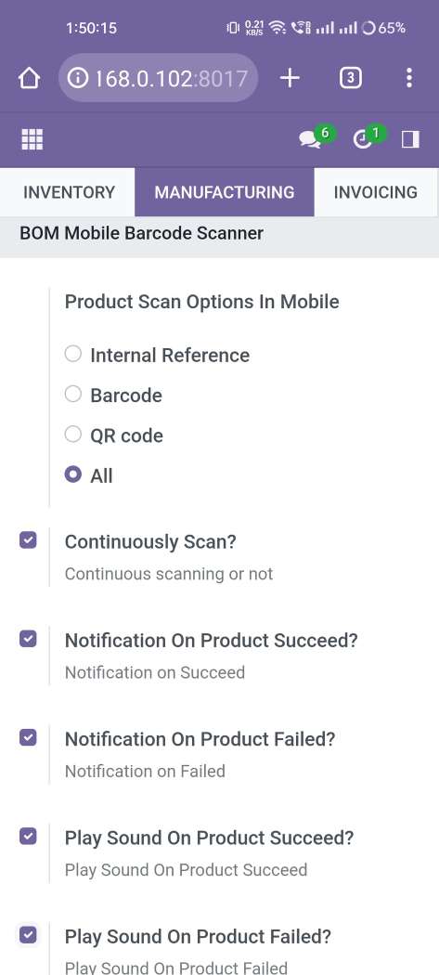Disable Notification On Product Succeed checkbox
This screenshot has width=439, height=975.
click(28, 639)
